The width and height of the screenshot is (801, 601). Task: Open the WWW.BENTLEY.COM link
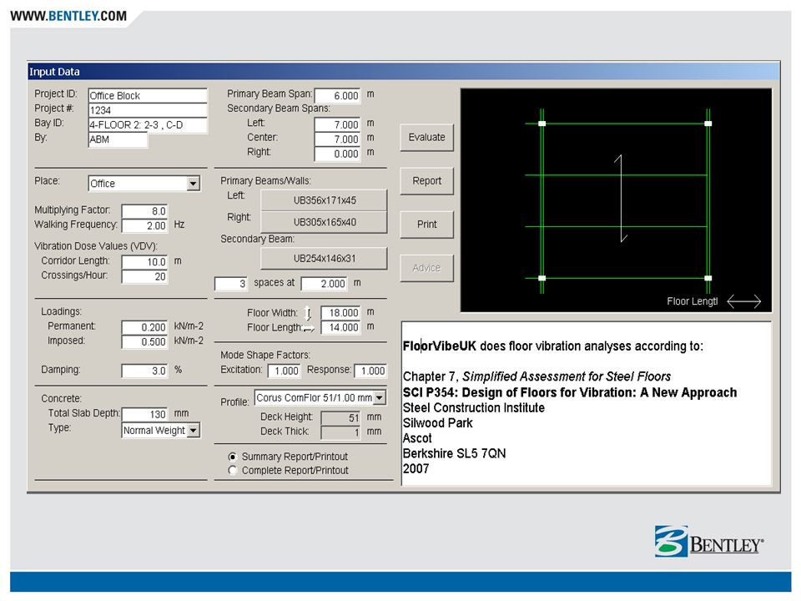pos(68,16)
